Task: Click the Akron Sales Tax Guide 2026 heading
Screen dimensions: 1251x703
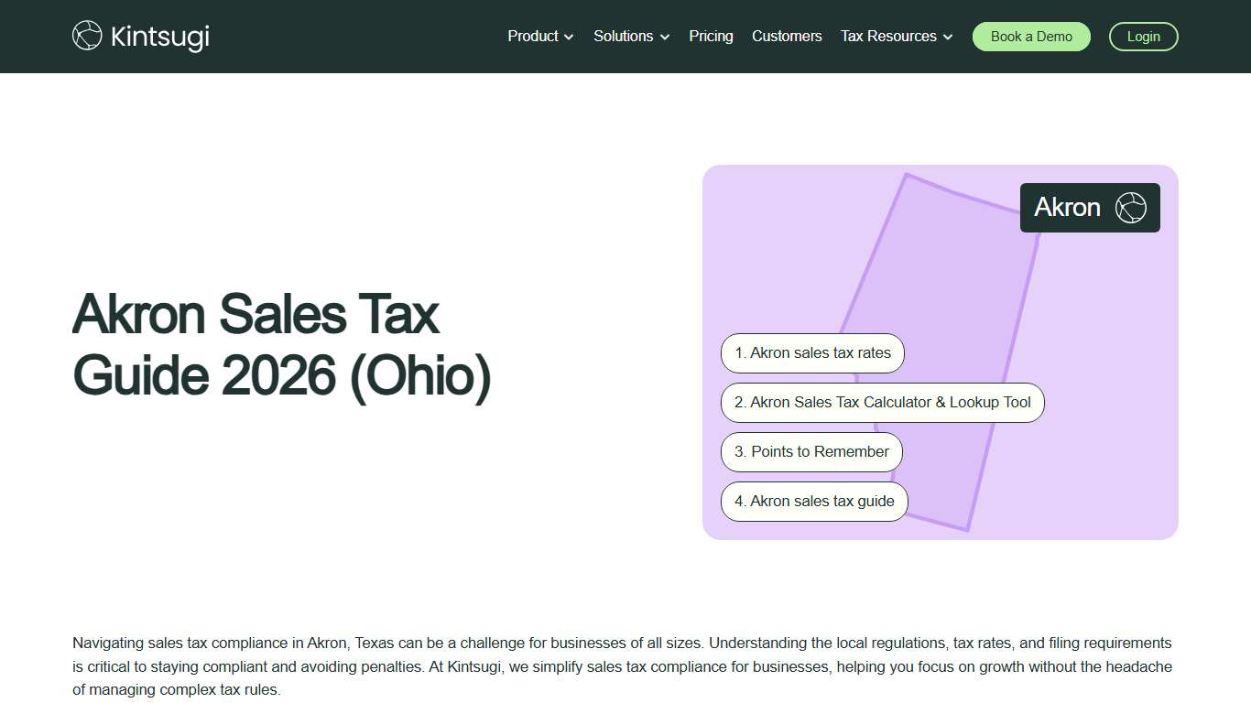Action: coord(280,345)
